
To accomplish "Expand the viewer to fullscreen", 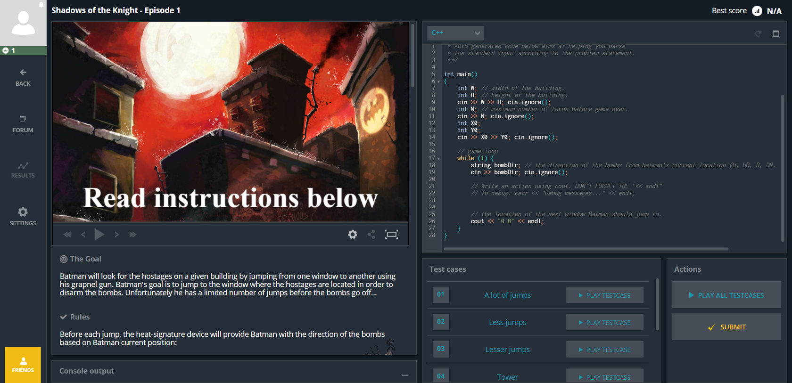I will [392, 234].
